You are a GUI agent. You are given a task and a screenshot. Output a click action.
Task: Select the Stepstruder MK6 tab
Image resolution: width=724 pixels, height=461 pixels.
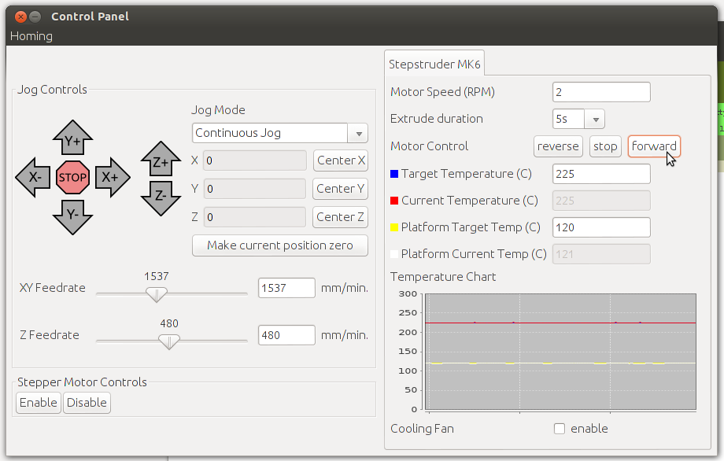pos(434,63)
